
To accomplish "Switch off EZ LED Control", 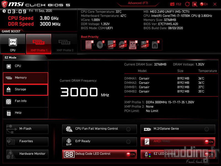I will pyautogui.click(x=178, y=154).
